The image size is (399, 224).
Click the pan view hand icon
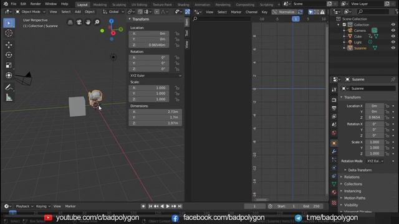point(88,22)
